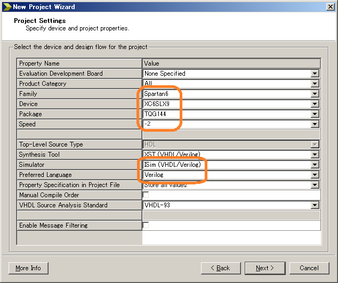Enable the Manual Compile Order checkbox
Viewport: 338px width, 283px height.
point(146,195)
